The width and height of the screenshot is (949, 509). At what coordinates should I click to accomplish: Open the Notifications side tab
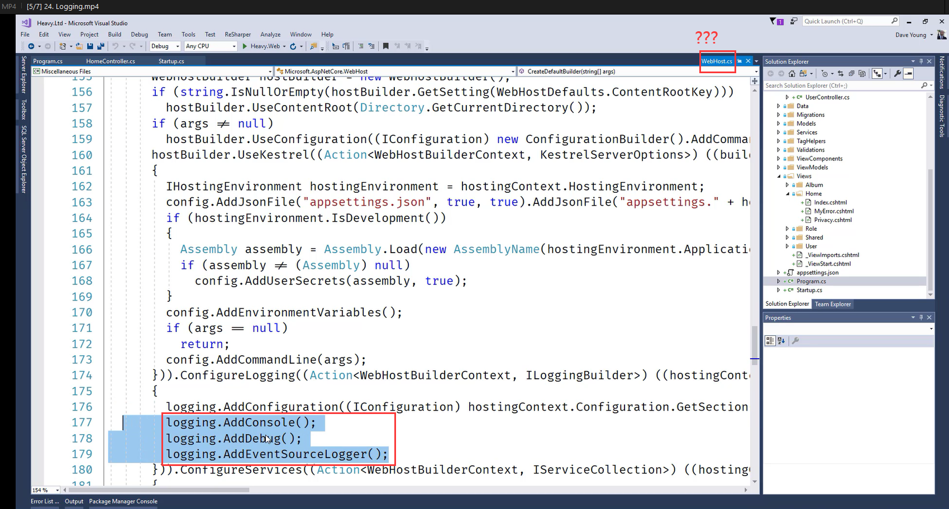point(942,73)
